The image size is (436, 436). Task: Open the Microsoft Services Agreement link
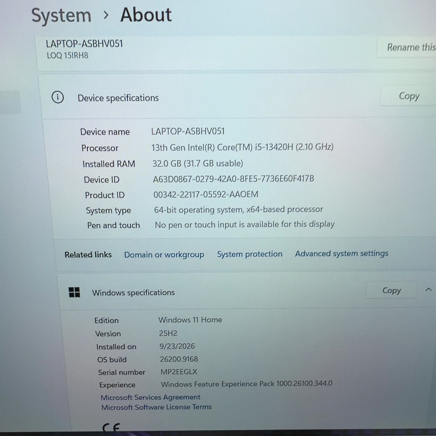click(150, 397)
